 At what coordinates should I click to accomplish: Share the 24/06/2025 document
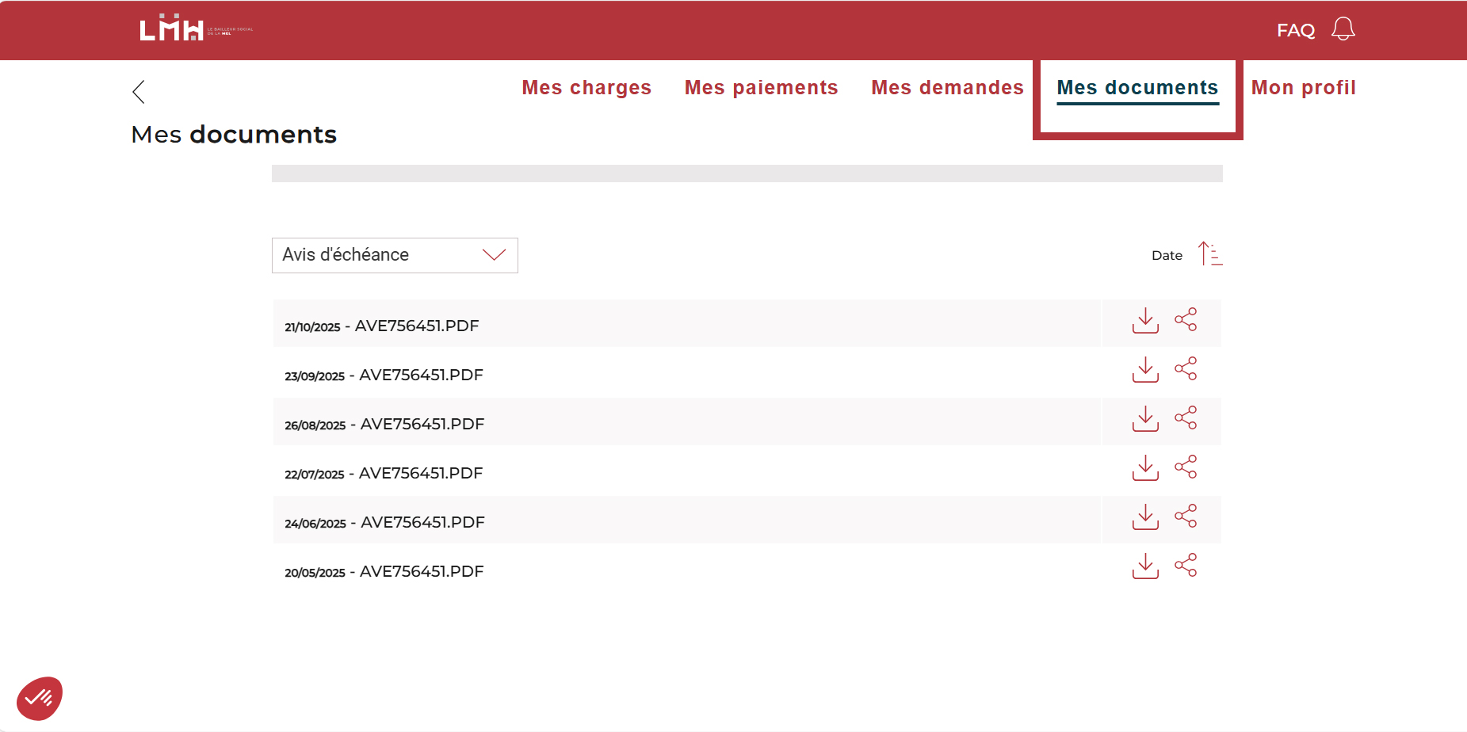(x=1186, y=517)
